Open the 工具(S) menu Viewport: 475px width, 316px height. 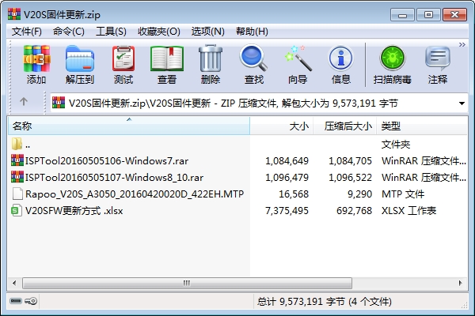pos(111,31)
